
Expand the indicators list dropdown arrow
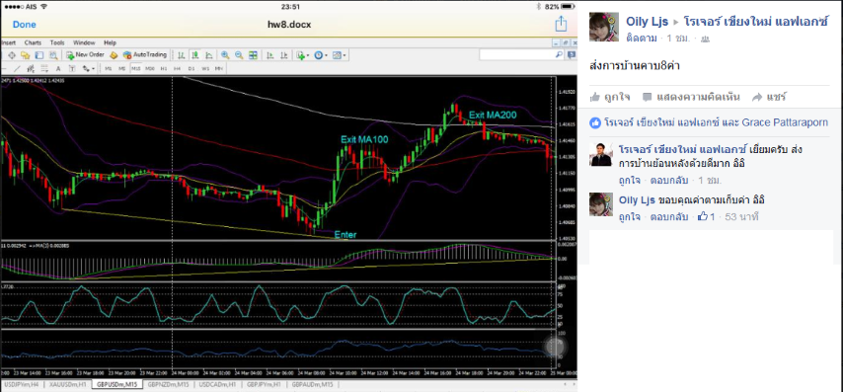[x=308, y=55]
